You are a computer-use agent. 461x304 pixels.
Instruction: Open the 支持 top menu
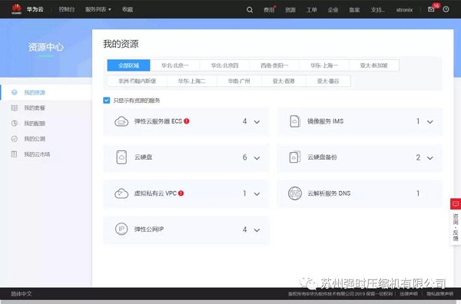pyautogui.click(x=377, y=10)
